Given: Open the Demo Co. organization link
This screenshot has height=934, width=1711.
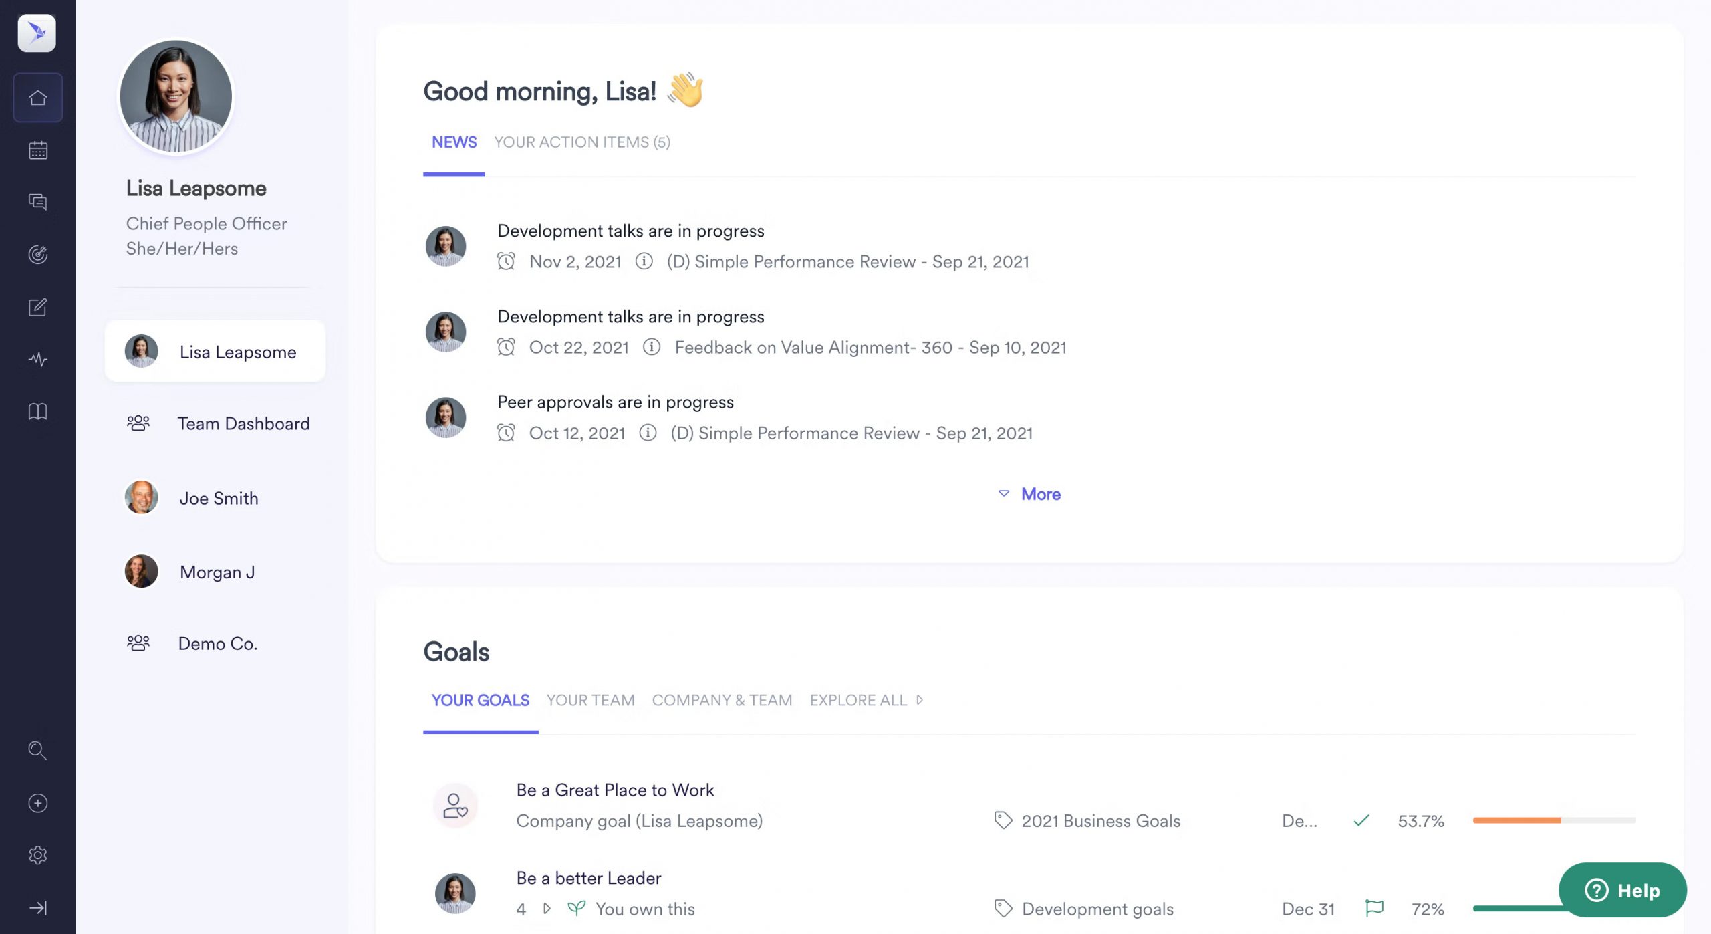Looking at the screenshot, I should click(217, 643).
